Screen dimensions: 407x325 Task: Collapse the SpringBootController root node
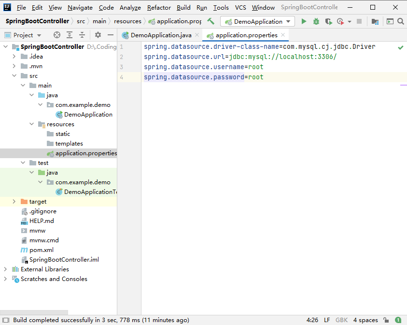[6, 47]
